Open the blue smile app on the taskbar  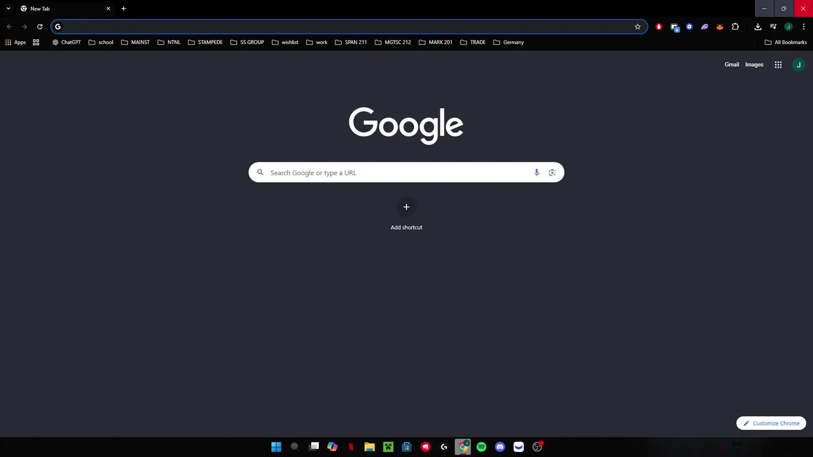[519, 447]
